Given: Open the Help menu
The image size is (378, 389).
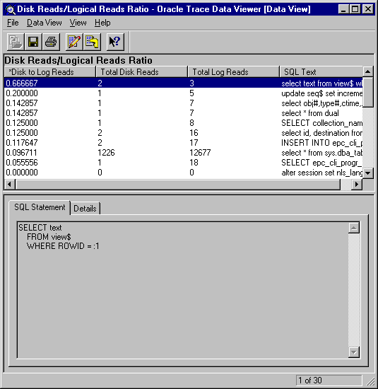Looking at the screenshot, I should coord(102,23).
